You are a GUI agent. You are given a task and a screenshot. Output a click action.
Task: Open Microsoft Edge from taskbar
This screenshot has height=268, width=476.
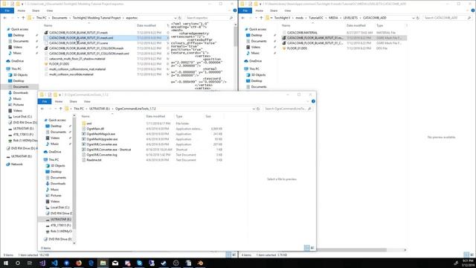pos(91,263)
